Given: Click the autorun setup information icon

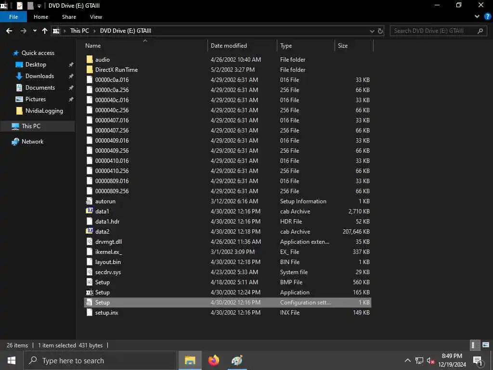Looking at the screenshot, I should pos(90,201).
